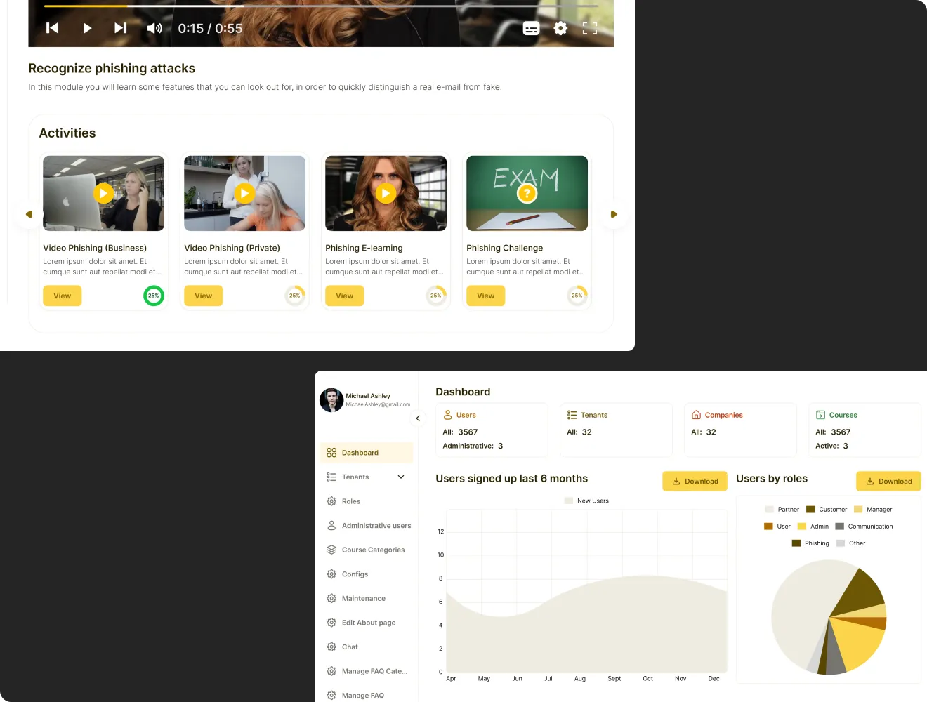Enter fullscreen mode on video
Viewport: 927px width, 702px height.
pyautogui.click(x=590, y=28)
